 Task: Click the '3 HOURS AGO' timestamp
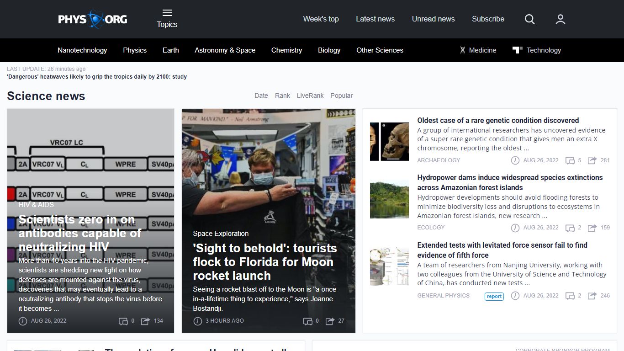tap(225, 321)
